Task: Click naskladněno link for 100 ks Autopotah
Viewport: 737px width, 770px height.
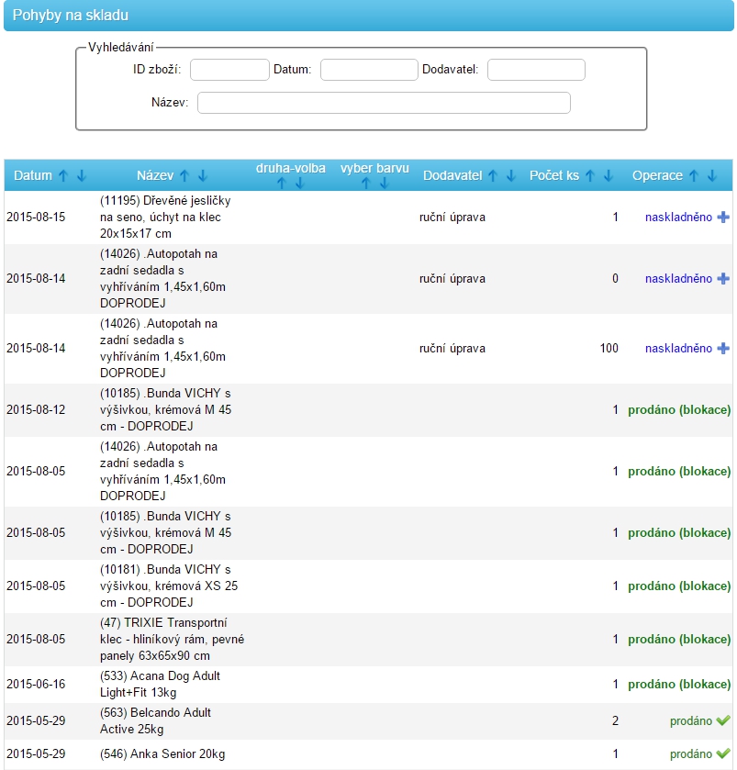Action: point(678,349)
